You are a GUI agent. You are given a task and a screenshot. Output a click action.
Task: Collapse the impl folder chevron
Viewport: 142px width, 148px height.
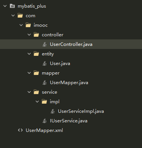pos(37,102)
